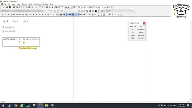Print the worksheet via printer icon
Image resolution: width=192 pixels, height=108 pixels.
point(14,7)
